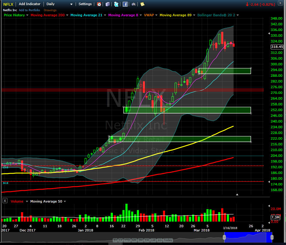The width and height of the screenshot is (286, 245).
Task: Click the Moving Average 8 label
Action: point(123,15)
